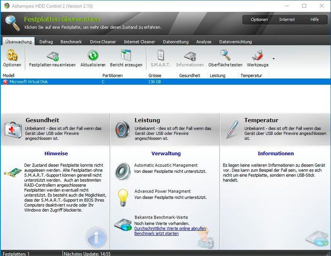The image size is (331, 256).
Task: Open Durchschnittliche Werte online abrufen link
Action: (170, 228)
